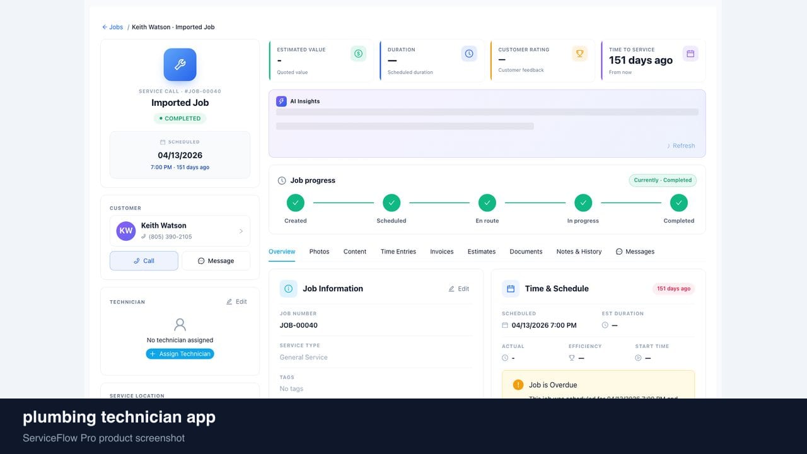Go back via the Jobs breadcrumb link

click(x=113, y=27)
